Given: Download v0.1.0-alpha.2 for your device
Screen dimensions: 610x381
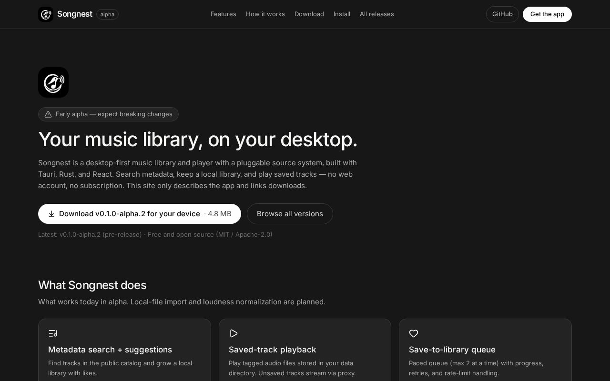Looking at the screenshot, I should pos(140,214).
